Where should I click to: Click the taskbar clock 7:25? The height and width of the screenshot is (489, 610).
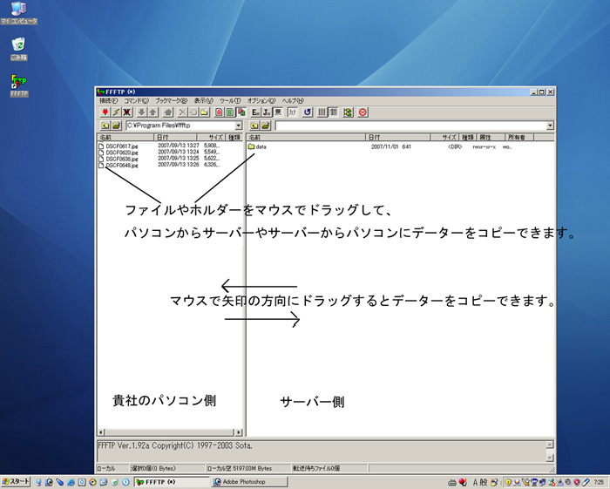point(599,482)
